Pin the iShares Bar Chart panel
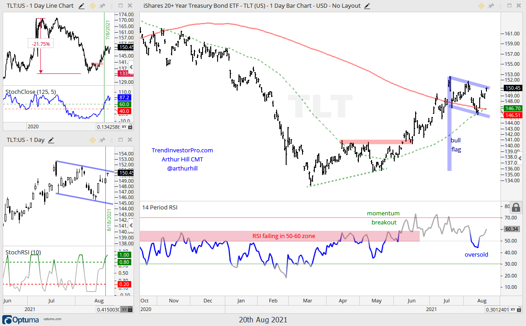This screenshot has width=526, height=326. [x=491, y=6]
